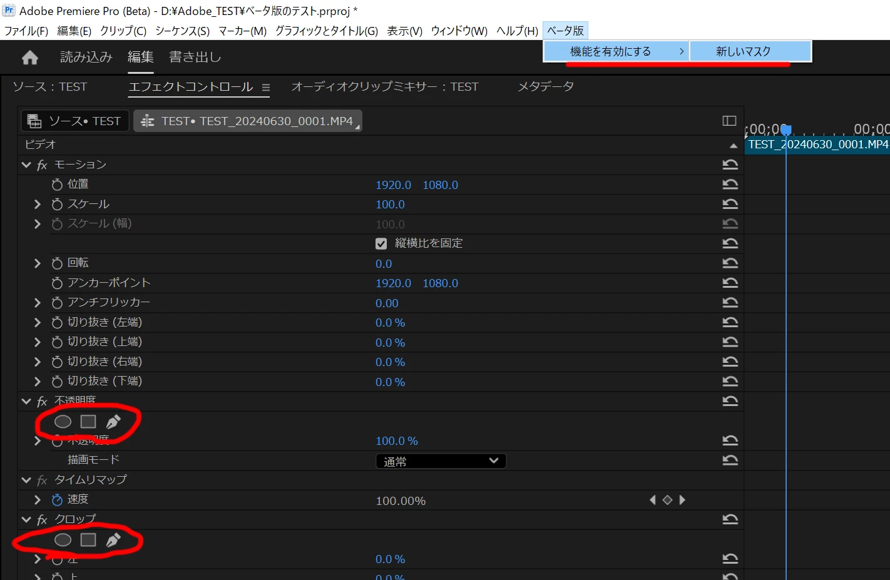Image resolution: width=890 pixels, height=580 pixels.
Task: Collapse ビデオ section arrow
Action: tap(734, 145)
